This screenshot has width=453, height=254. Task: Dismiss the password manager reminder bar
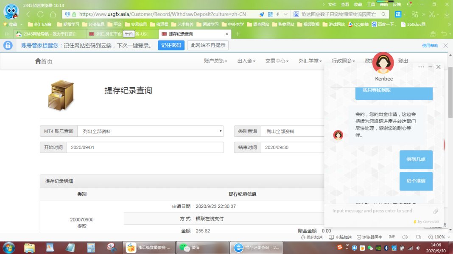[x=445, y=45]
